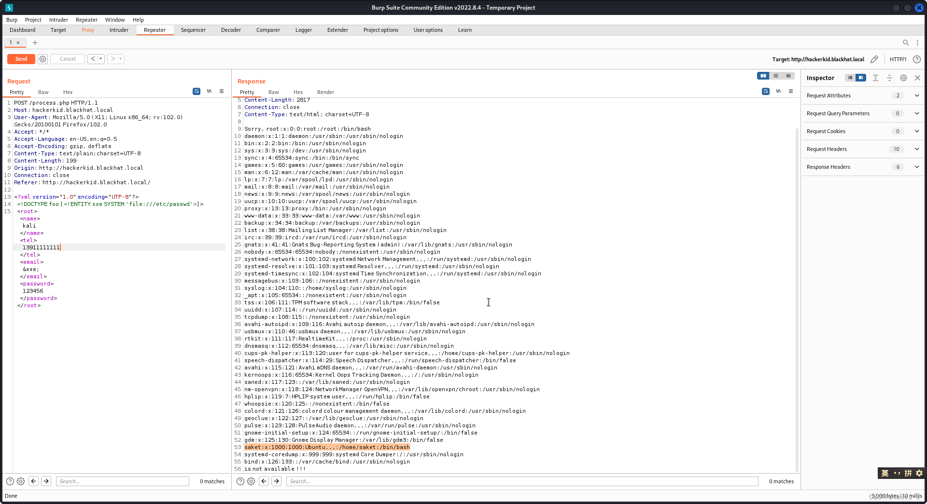Jump to next response search match
This screenshot has width=927, height=504.
point(276,481)
